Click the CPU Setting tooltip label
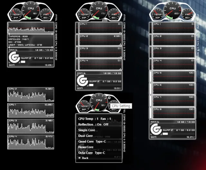 click(x=121, y=106)
